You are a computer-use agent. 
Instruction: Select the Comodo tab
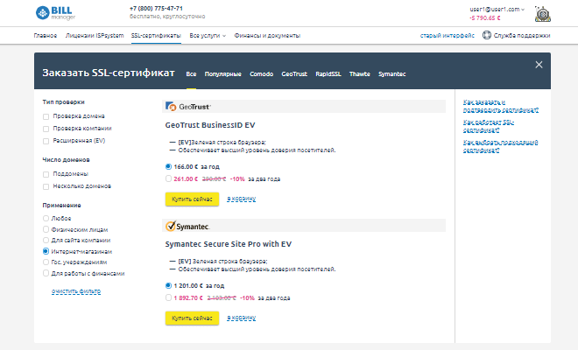tap(261, 74)
